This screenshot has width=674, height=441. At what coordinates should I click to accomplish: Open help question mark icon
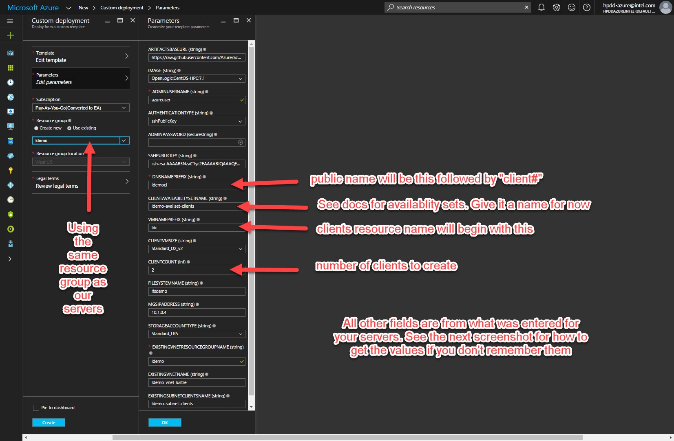click(587, 7)
